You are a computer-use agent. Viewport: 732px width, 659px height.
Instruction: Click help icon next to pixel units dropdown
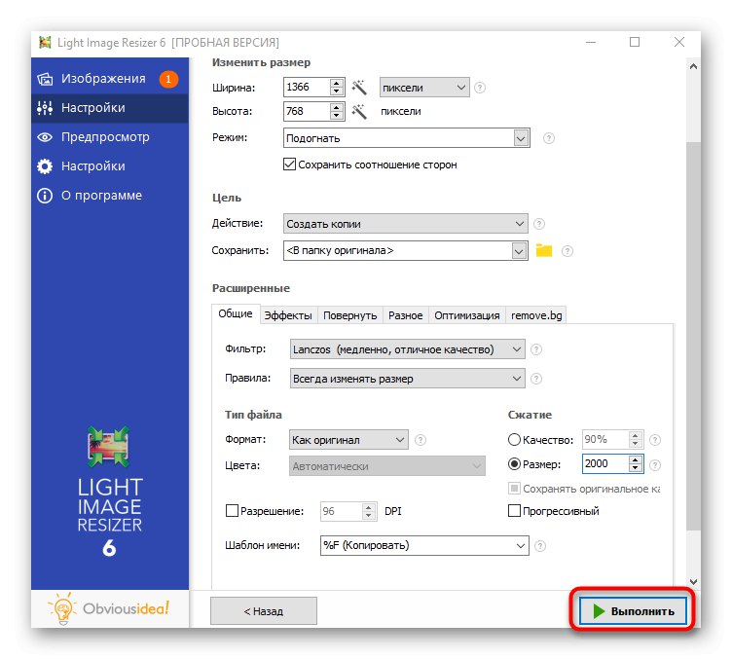point(480,88)
